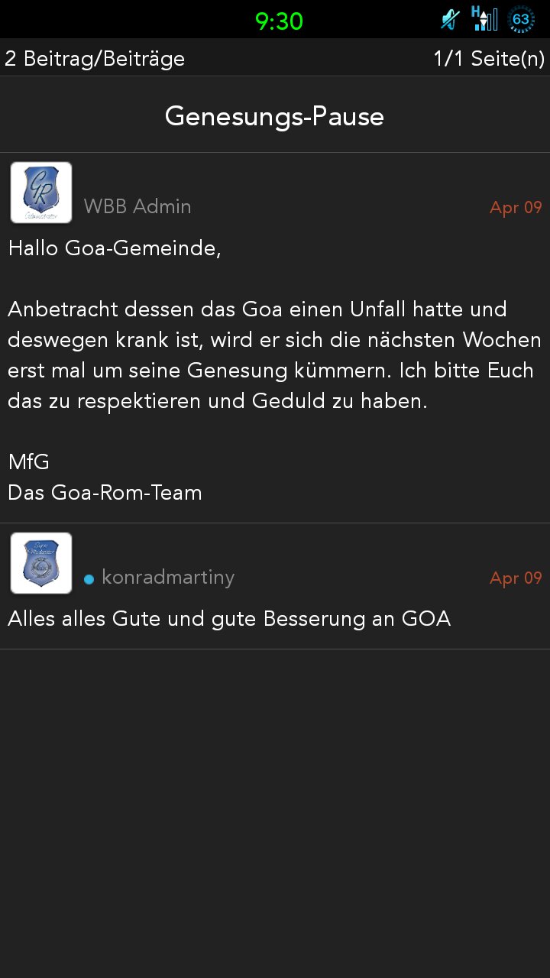This screenshot has height=978, width=550.
Task: Open the konradmartiny username link
Action: pyautogui.click(x=168, y=577)
